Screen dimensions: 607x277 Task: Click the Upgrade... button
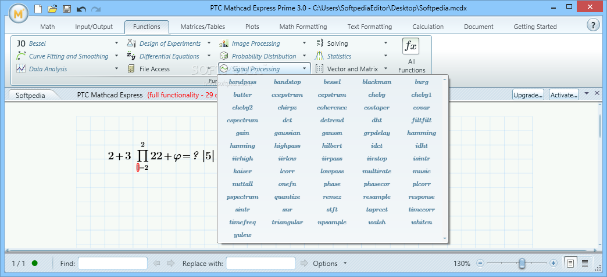coord(529,95)
